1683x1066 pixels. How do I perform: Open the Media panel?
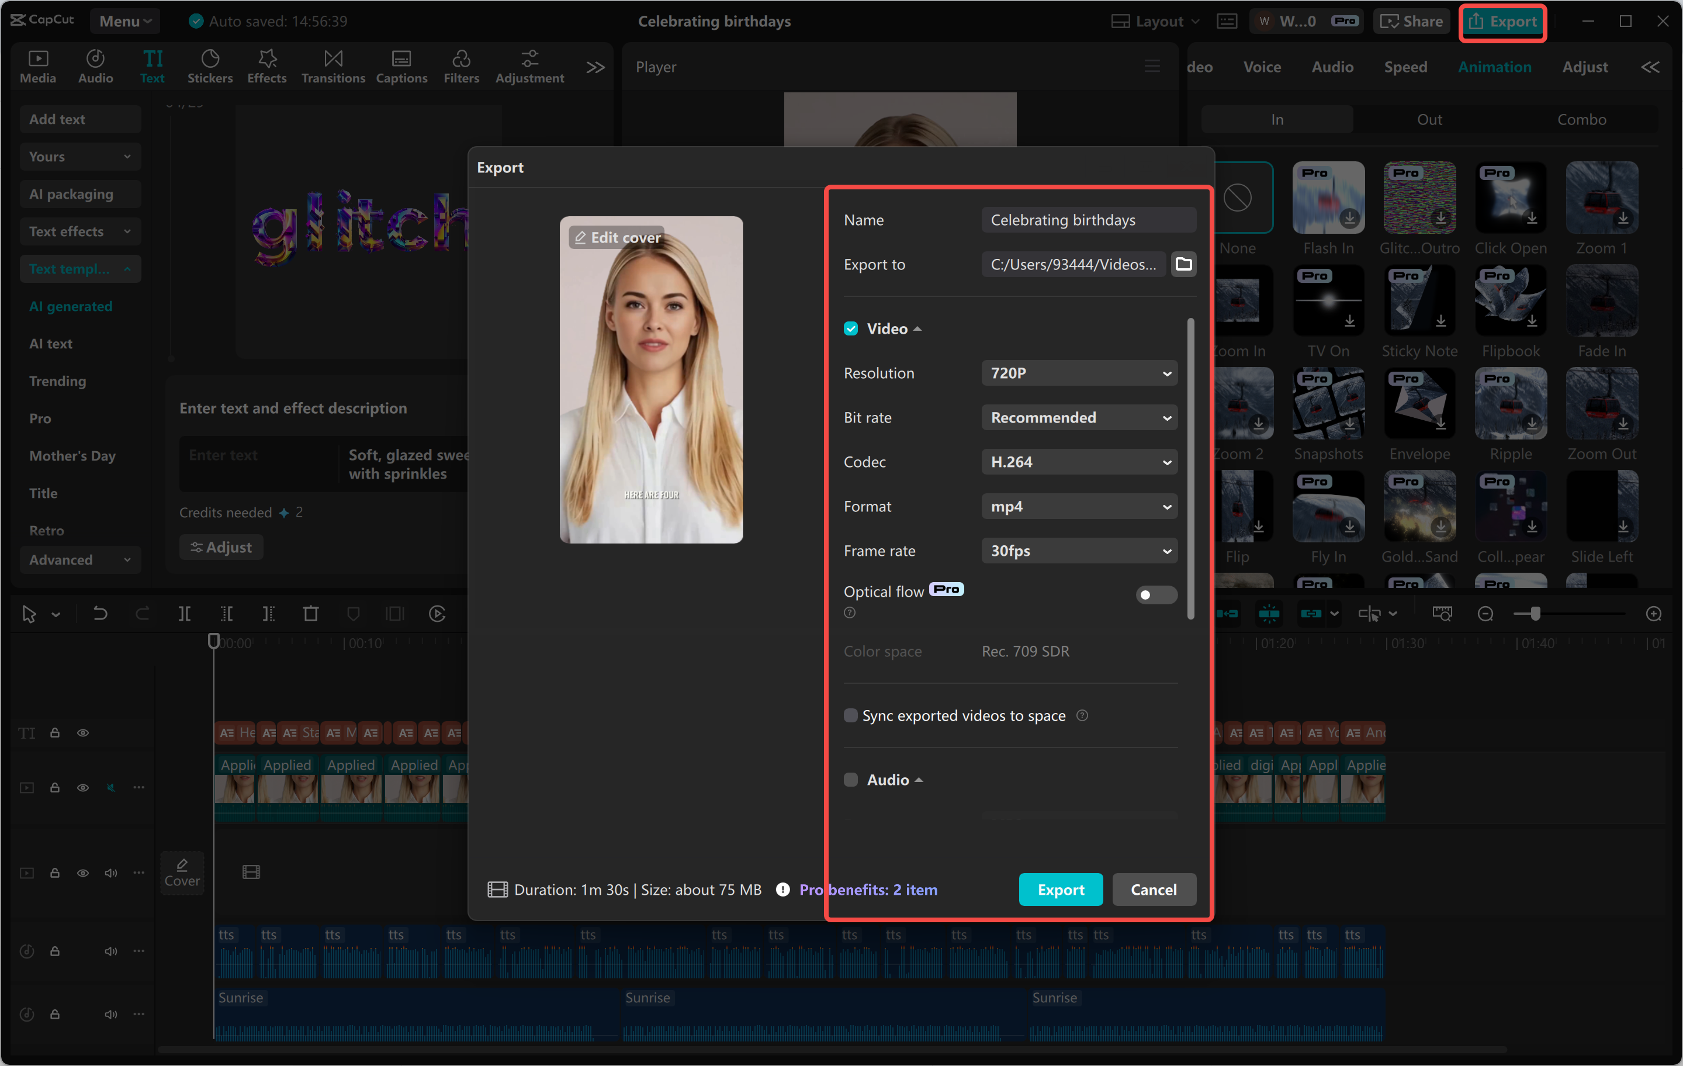(x=38, y=65)
